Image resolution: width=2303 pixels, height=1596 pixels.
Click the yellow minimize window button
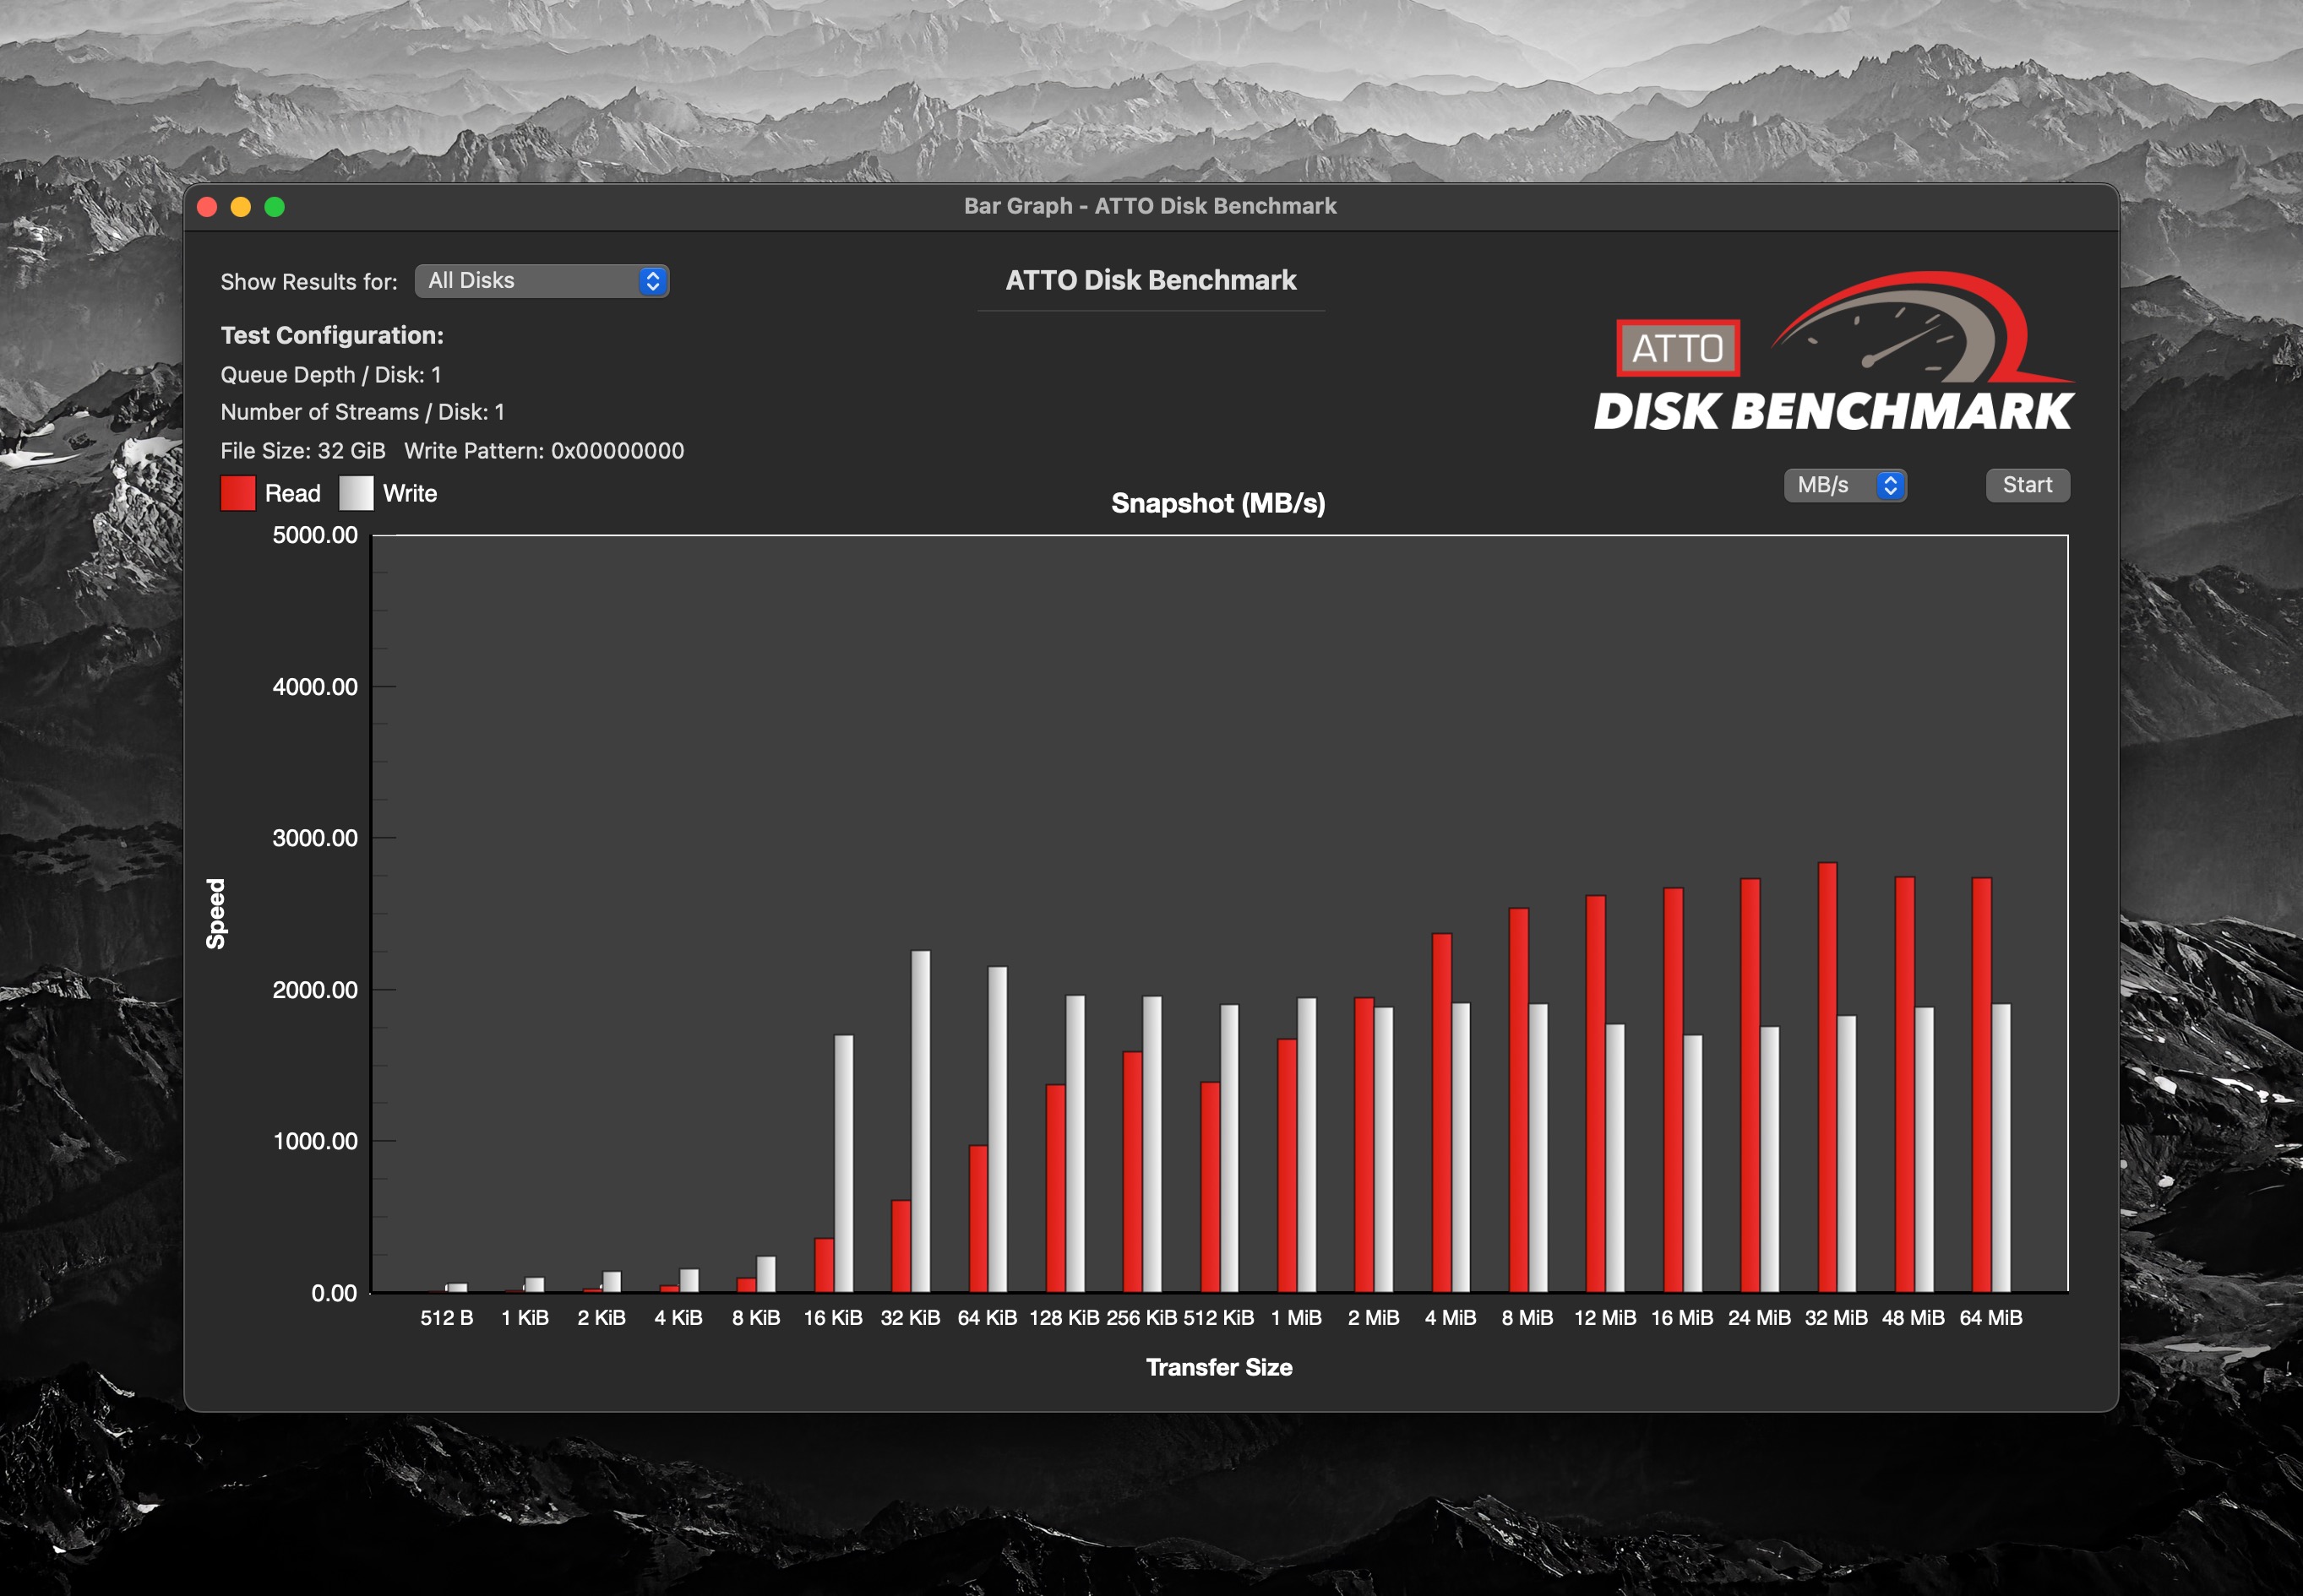tap(241, 207)
